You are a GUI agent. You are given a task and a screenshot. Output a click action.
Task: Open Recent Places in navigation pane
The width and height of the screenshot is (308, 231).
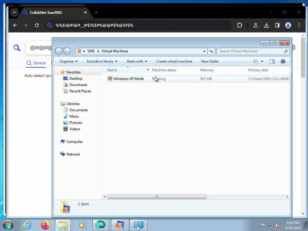click(80, 91)
